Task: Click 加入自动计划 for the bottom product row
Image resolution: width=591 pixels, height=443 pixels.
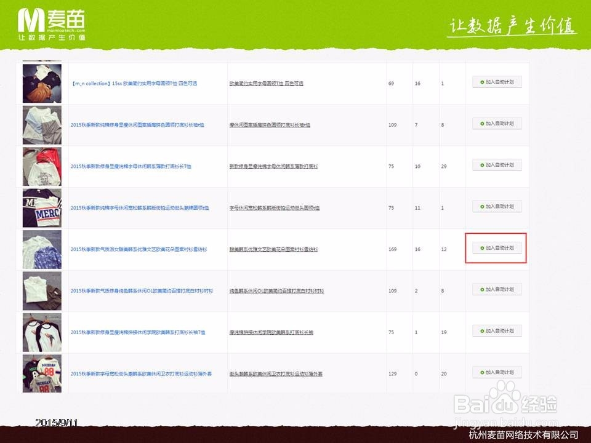Action: coord(497,372)
